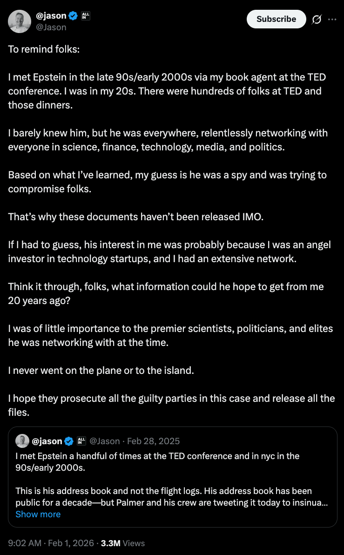Click the "To remind folks:" opening line
This screenshot has width=344, height=555.
(x=44, y=49)
